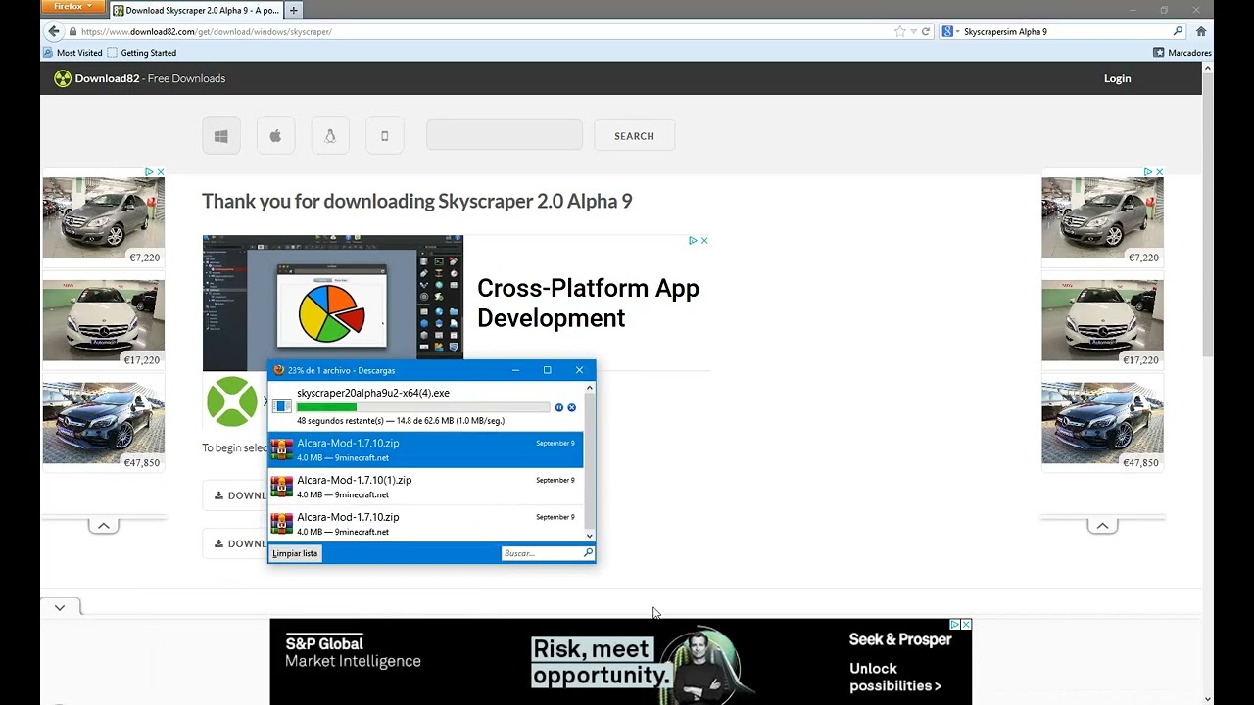Image resolution: width=1254 pixels, height=705 pixels.
Task: Click the Limpiar lista button
Action: point(295,553)
